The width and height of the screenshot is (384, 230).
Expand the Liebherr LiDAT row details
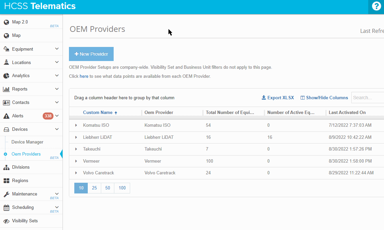76,137
